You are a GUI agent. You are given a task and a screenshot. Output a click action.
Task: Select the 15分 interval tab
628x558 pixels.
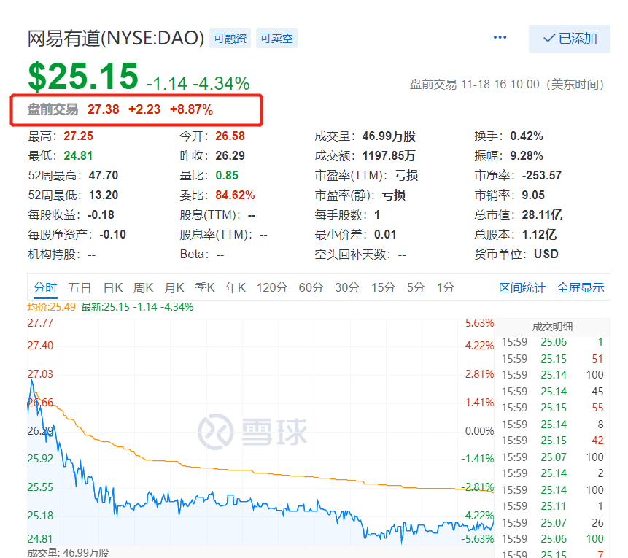point(383,287)
